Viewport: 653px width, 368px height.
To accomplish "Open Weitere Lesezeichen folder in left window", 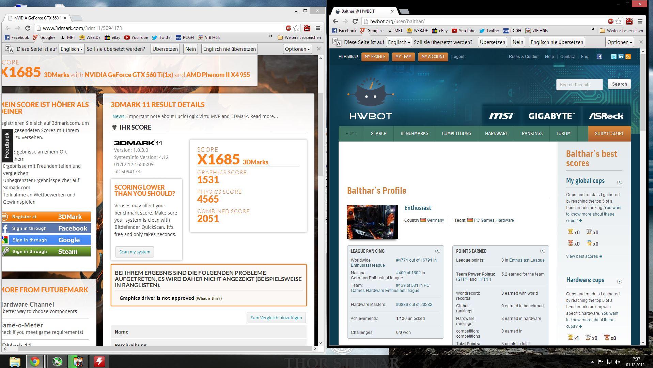I will click(299, 38).
